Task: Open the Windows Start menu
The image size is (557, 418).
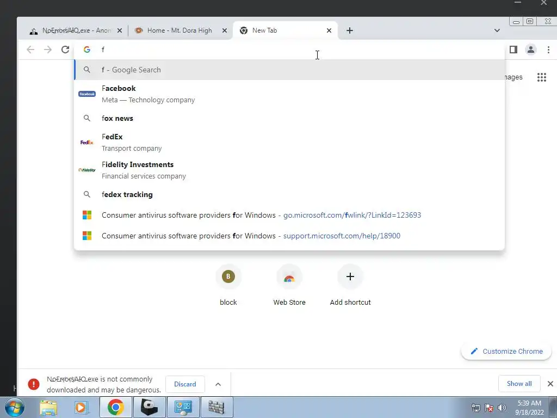Action: pos(14,407)
